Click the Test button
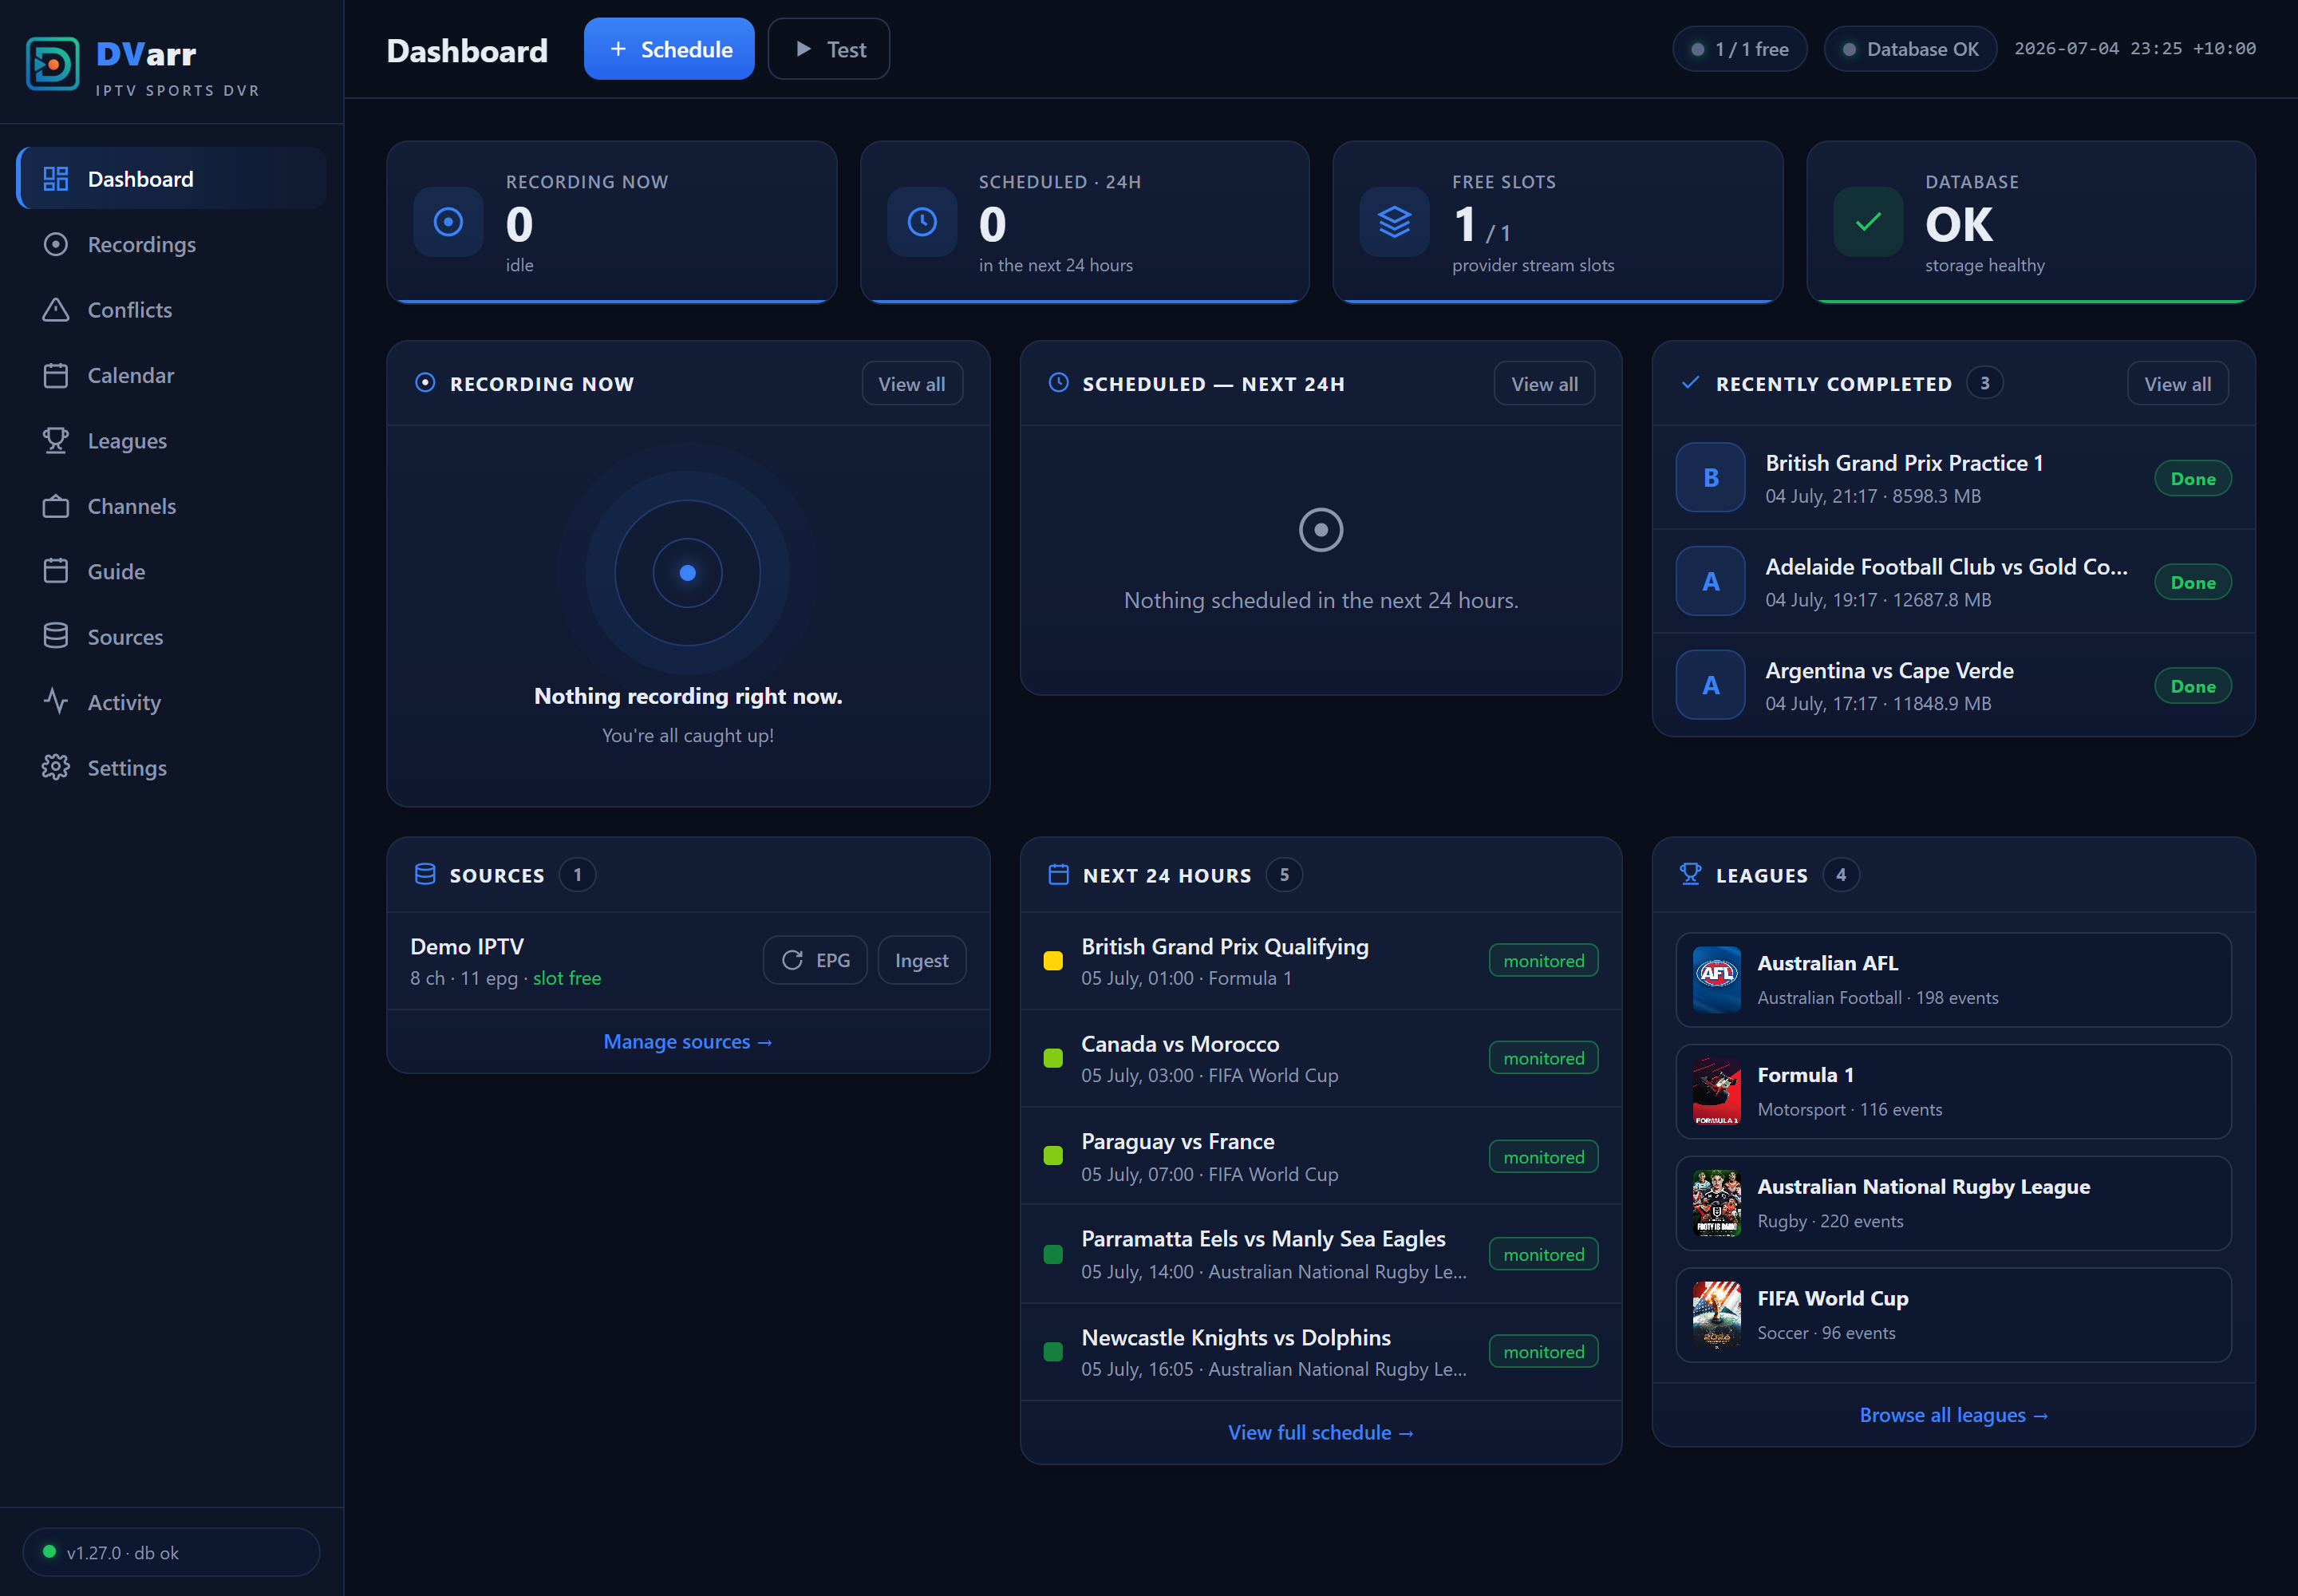The height and width of the screenshot is (1596, 2298). click(x=829, y=49)
